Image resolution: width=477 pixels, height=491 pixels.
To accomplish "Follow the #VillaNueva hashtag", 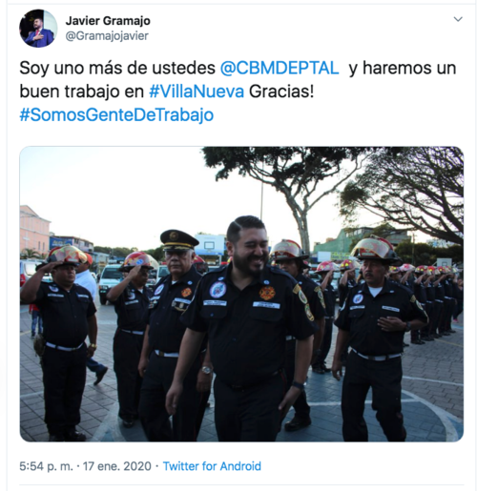I will [197, 92].
